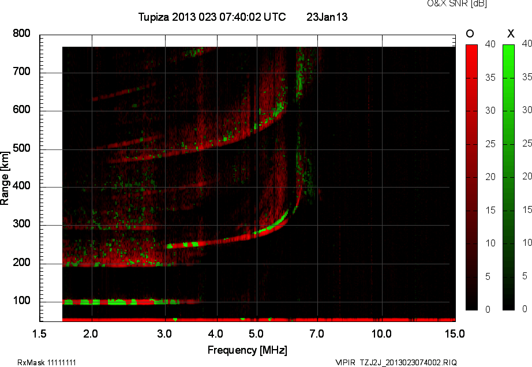Image resolution: width=532 pixels, height=367 pixels.
Task: Click the 400 km range tick label
Action: [21, 186]
